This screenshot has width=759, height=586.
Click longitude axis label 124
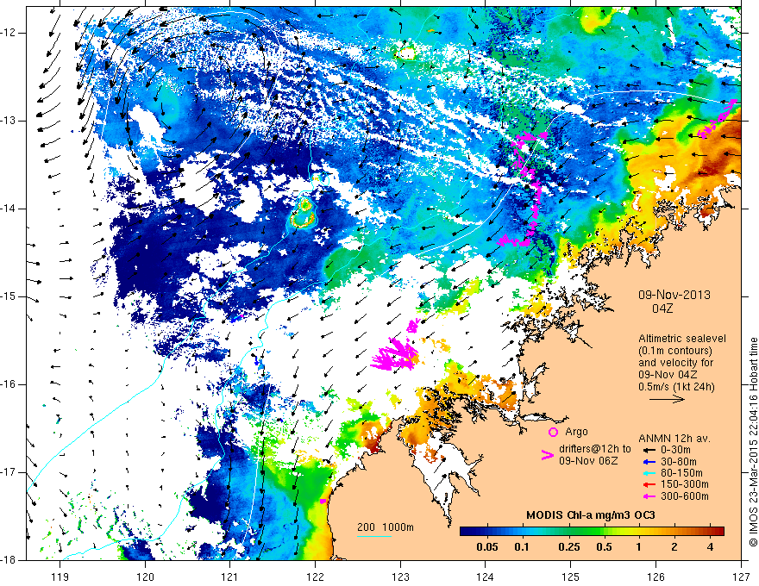[x=486, y=577]
